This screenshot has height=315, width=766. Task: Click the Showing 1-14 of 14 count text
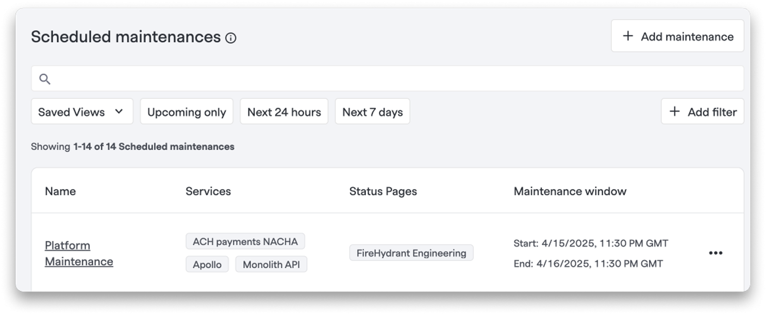(x=132, y=147)
